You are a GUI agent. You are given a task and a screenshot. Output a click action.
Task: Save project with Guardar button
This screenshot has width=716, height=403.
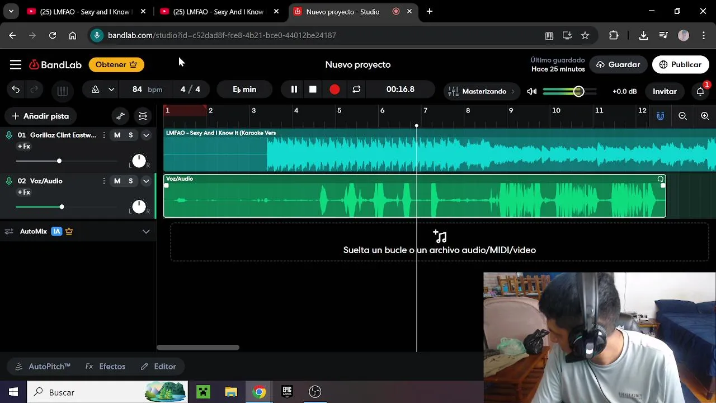coord(618,65)
